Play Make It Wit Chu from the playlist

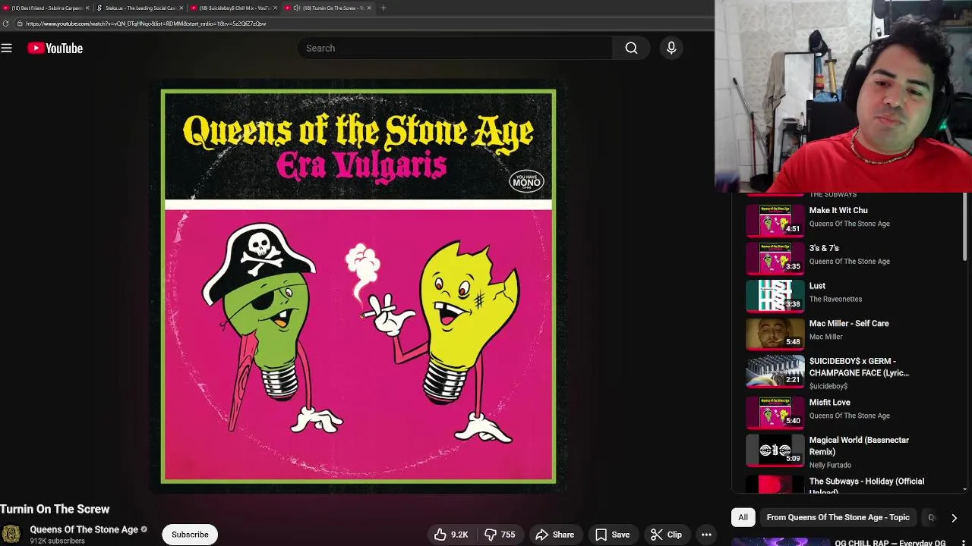tap(838, 210)
